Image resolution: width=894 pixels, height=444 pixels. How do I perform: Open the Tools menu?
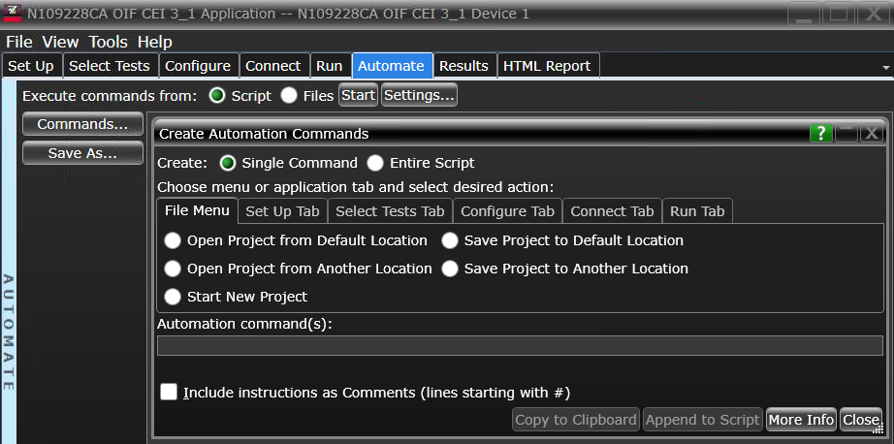click(x=109, y=42)
